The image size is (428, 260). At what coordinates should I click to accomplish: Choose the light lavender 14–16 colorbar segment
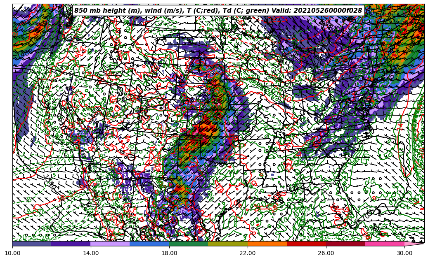[110, 244]
